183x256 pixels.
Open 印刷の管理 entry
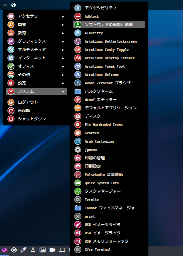pyautogui.click(x=109, y=158)
